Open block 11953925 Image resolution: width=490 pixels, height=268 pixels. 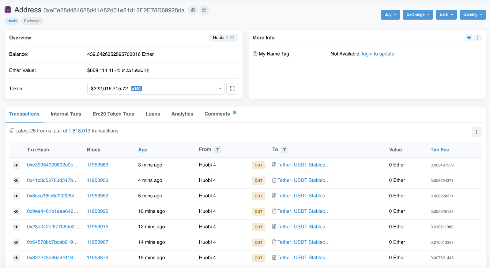(98, 211)
